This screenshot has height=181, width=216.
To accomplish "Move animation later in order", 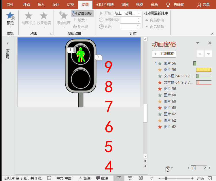I will (155, 27).
